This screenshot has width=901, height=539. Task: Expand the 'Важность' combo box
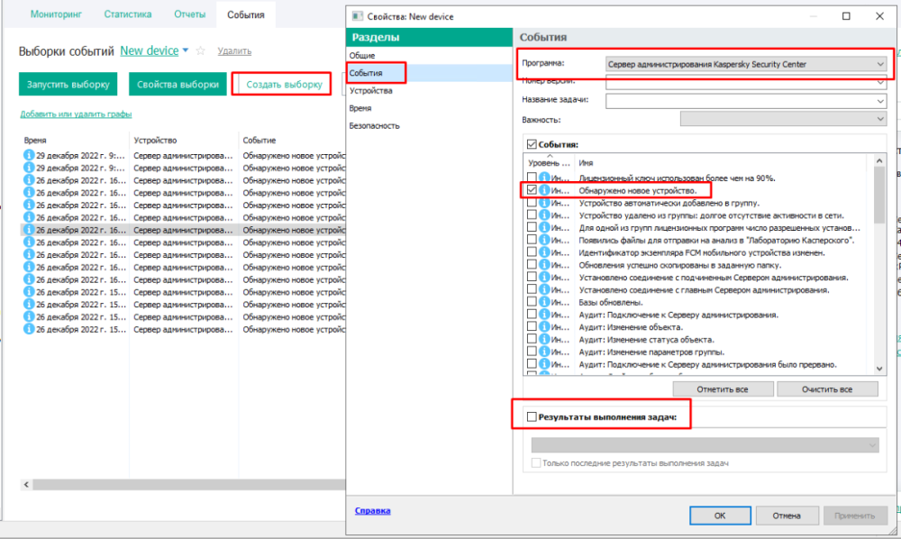coord(879,119)
